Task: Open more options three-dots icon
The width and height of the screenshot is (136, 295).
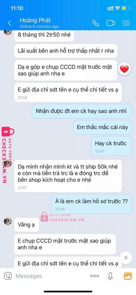Action: pyautogui.click(x=95, y=276)
